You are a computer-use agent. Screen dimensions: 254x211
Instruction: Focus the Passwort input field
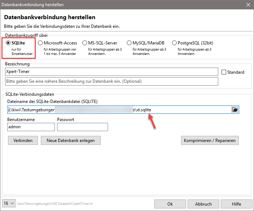pos(82,127)
